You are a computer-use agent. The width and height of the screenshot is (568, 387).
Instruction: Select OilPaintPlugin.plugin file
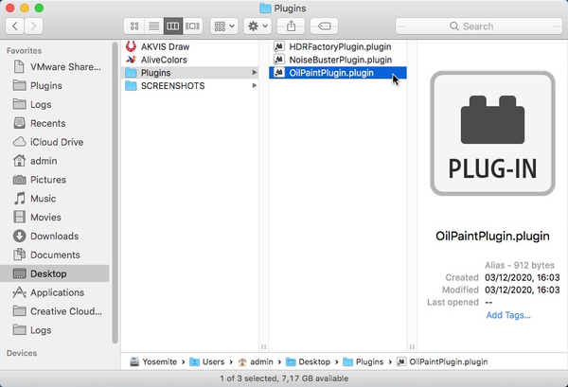coord(338,73)
